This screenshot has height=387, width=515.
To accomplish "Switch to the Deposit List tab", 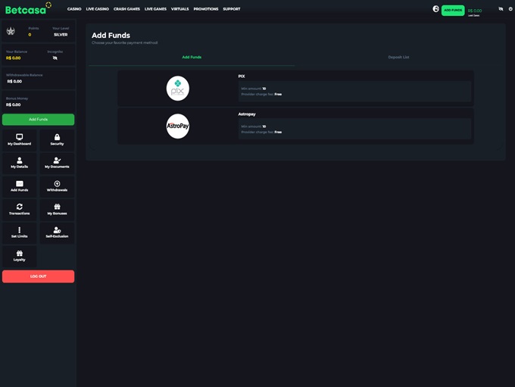I will tap(398, 57).
